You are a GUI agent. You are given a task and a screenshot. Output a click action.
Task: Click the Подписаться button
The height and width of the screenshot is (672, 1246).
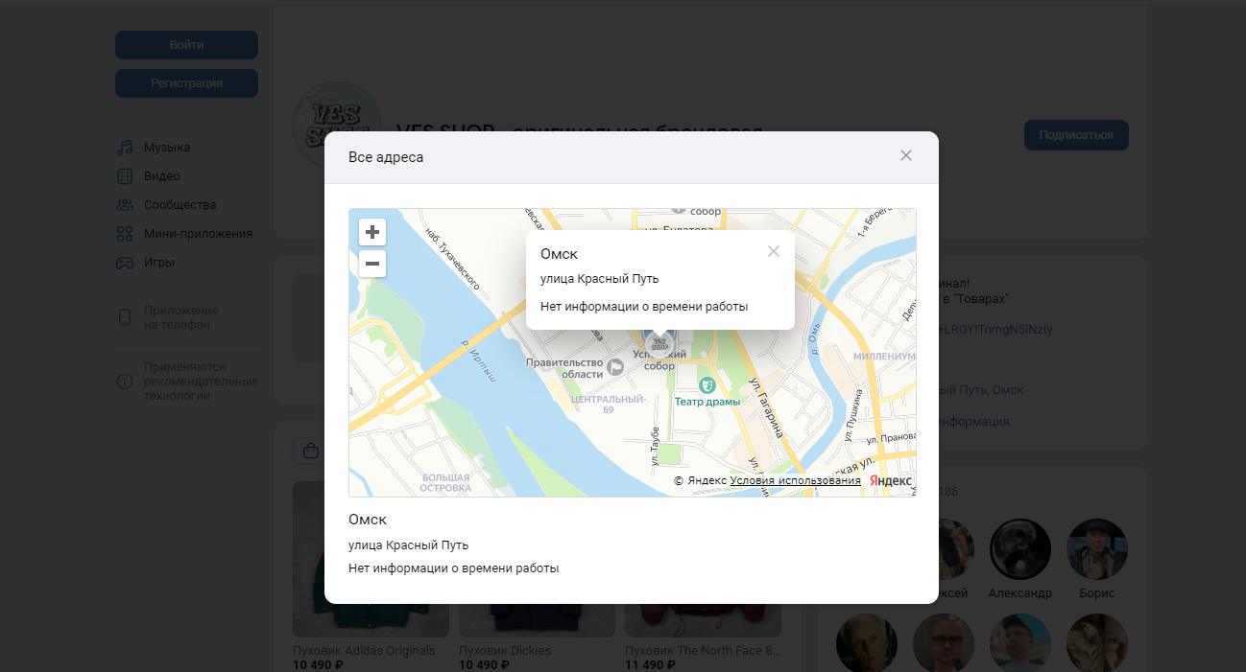tap(1075, 135)
